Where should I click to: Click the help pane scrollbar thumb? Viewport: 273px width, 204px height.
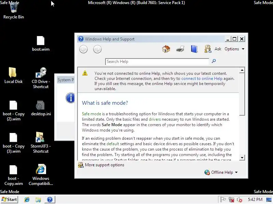(242, 94)
